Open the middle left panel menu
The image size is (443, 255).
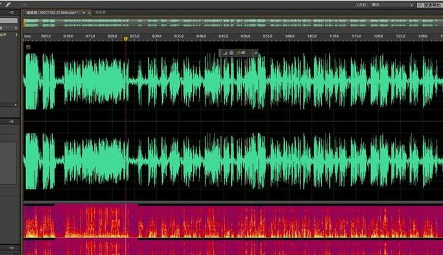[11, 121]
